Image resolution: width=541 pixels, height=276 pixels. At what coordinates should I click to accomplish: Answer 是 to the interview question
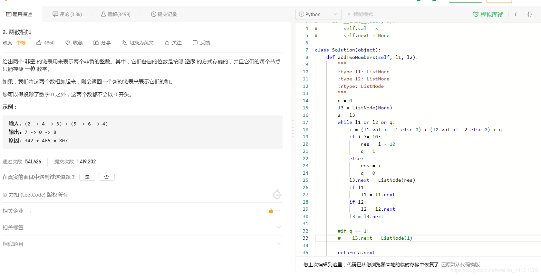tap(87, 177)
